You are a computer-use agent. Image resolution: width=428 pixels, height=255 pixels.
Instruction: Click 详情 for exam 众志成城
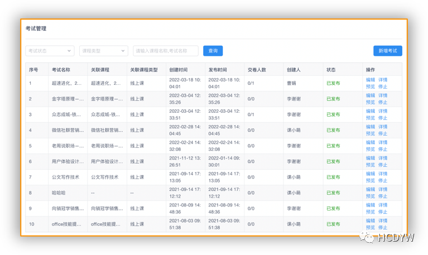383,111
